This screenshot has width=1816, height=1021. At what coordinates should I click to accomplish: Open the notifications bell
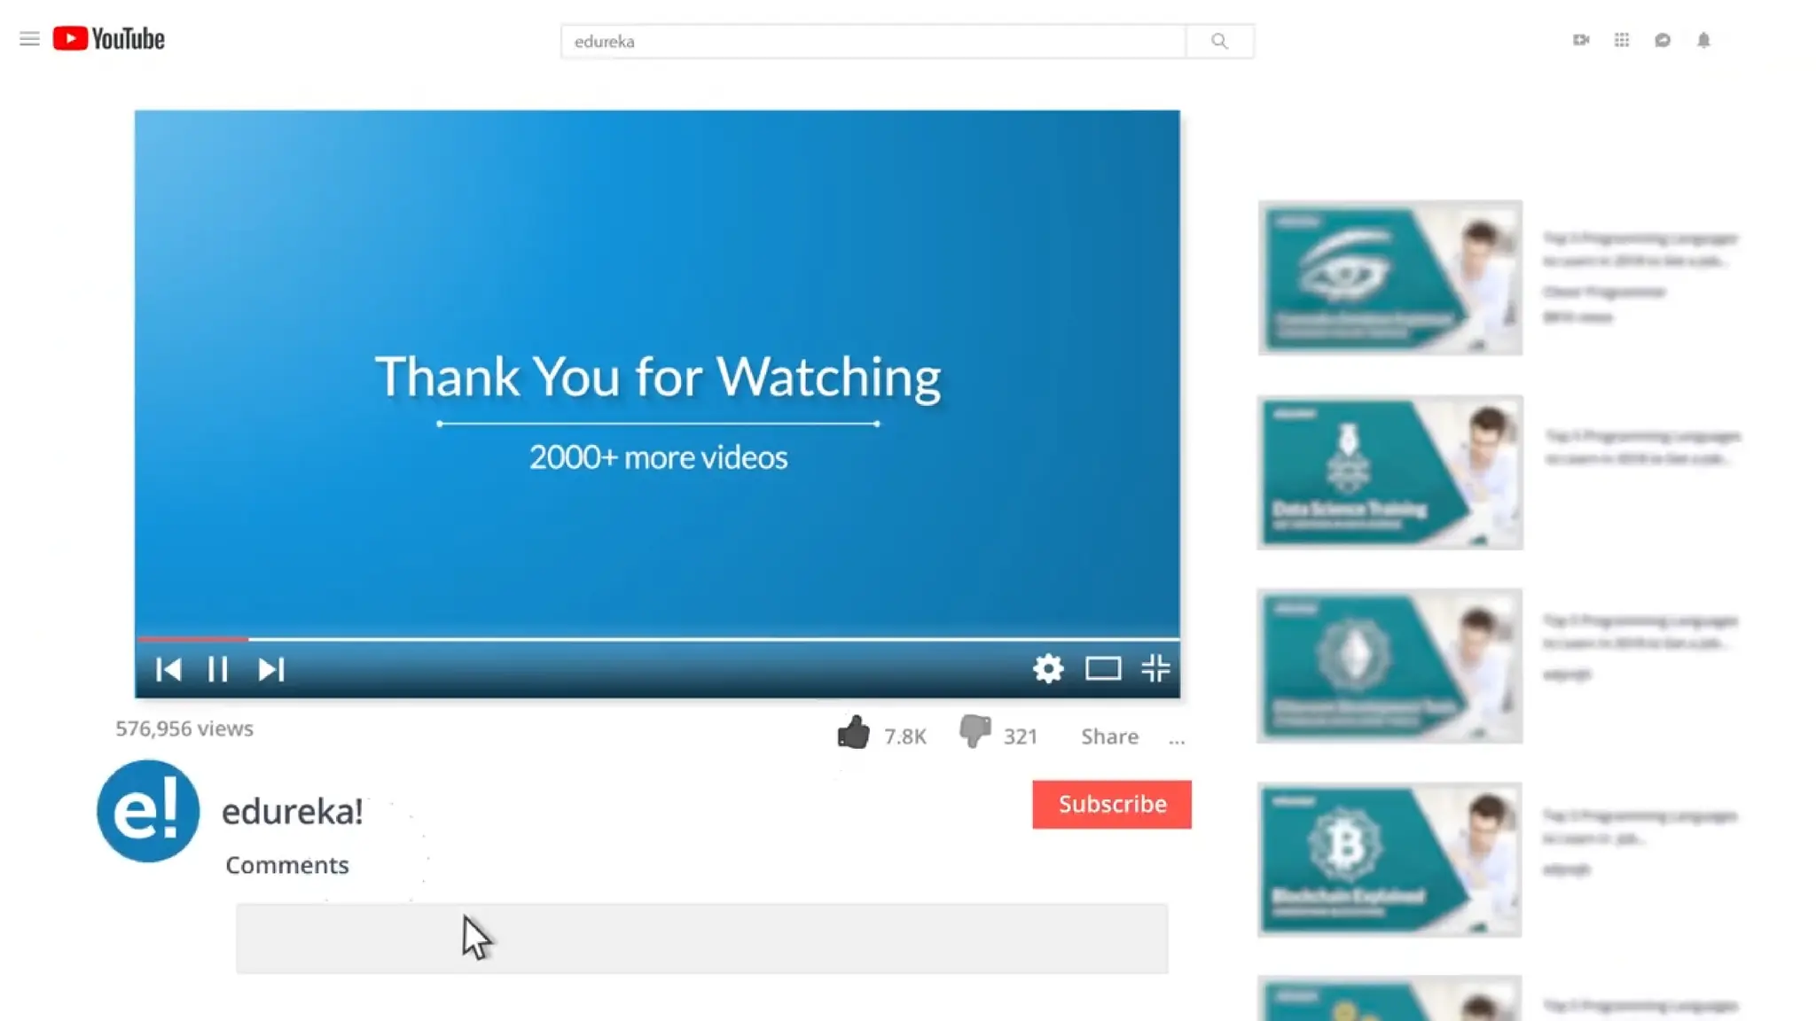point(1703,40)
